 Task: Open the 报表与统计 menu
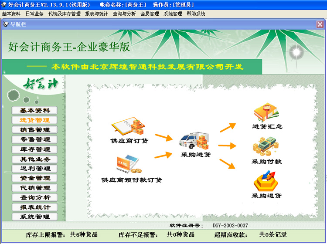tap(96, 14)
